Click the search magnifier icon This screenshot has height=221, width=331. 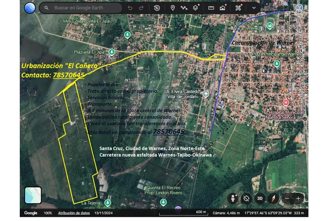tap(46, 8)
